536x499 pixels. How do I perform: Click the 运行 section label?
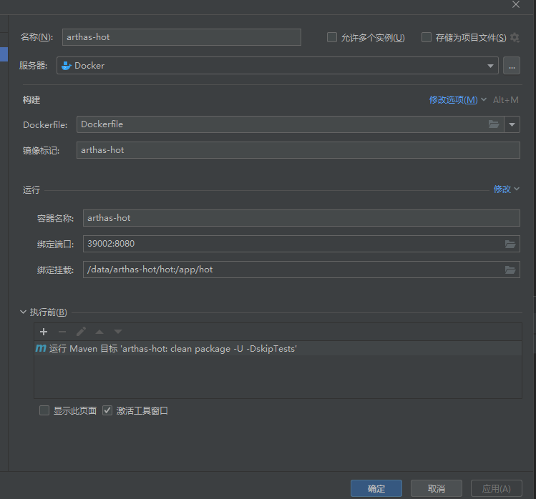click(31, 189)
